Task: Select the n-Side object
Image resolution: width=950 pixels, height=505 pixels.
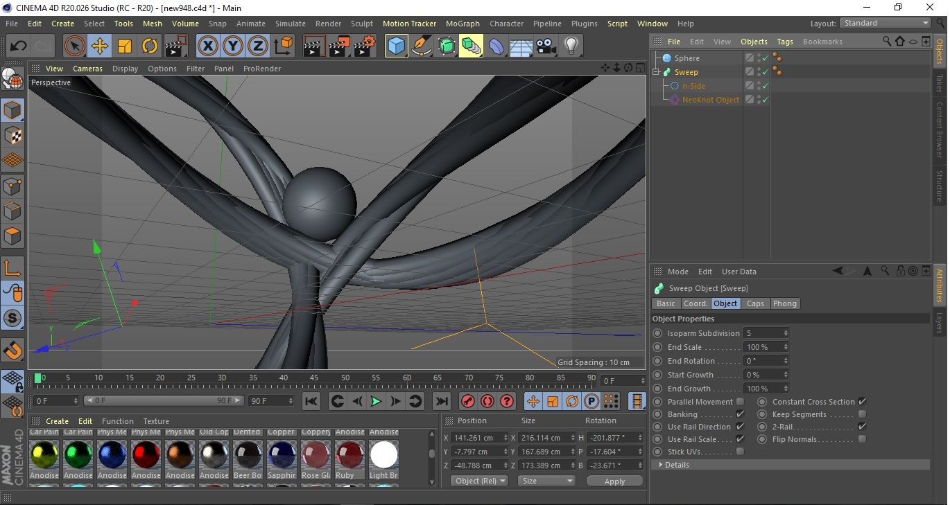Action: point(693,86)
